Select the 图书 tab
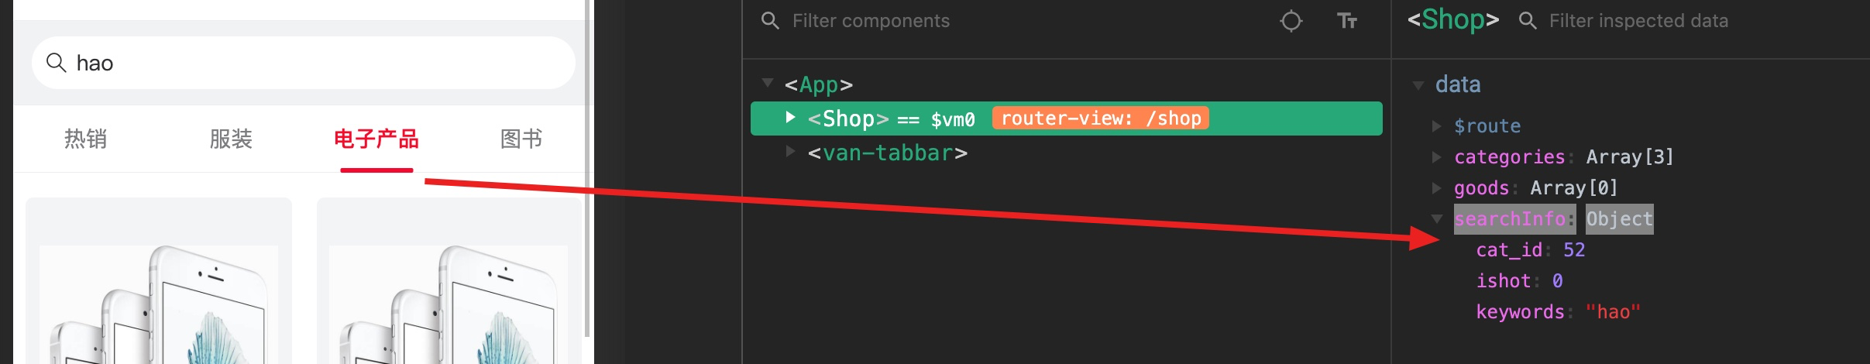This screenshot has width=1870, height=364. (x=521, y=139)
